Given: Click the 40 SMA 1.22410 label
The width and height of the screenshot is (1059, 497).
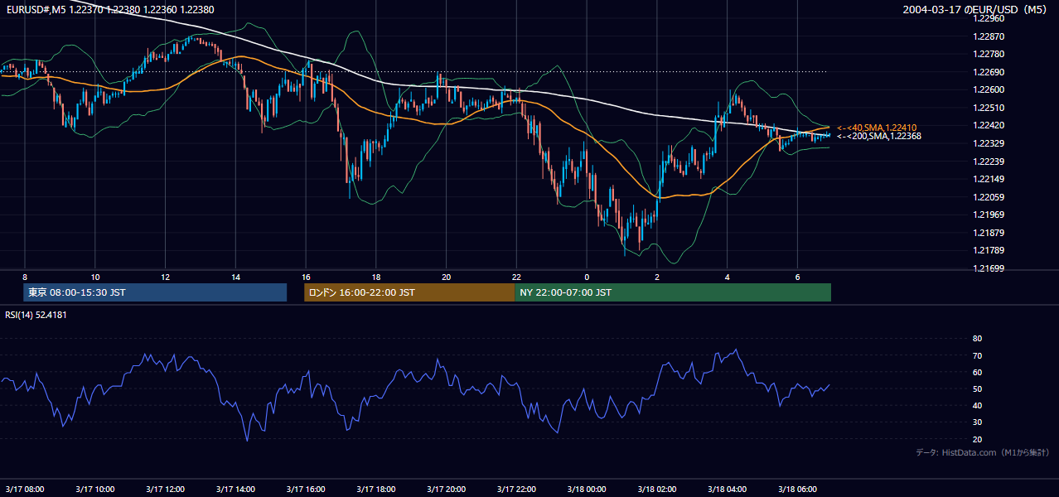Looking at the screenshot, I should click(x=877, y=128).
